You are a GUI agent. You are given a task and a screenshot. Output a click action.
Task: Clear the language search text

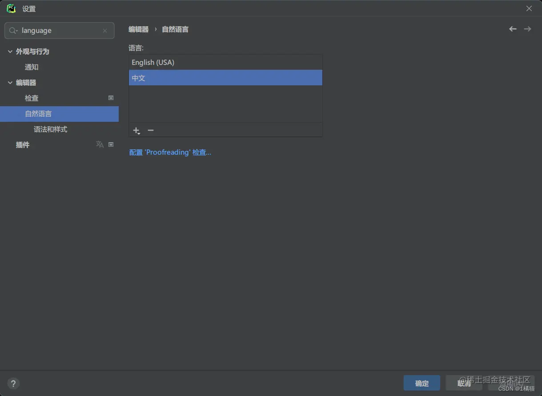pyautogui.click(x=105, y=31)
